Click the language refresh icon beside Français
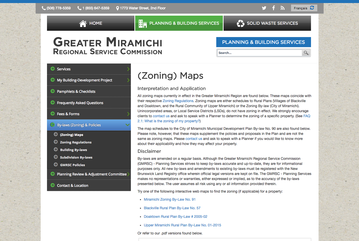The height and width of the screenshot is (241, 359). [x=312, y=8]
